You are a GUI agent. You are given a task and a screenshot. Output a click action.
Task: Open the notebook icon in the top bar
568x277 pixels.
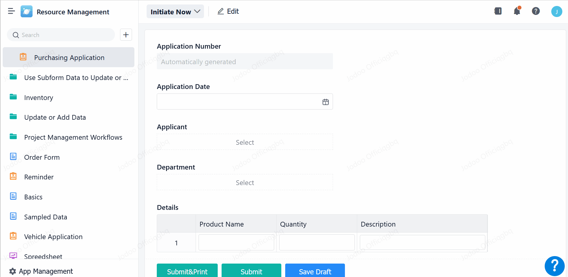coord(498,11)
